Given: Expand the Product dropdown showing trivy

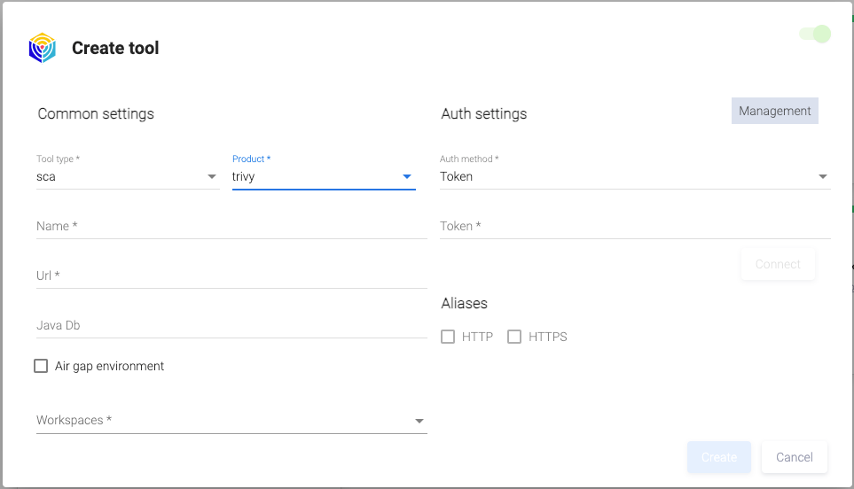Looking at the screenshot, I should 324,176.
